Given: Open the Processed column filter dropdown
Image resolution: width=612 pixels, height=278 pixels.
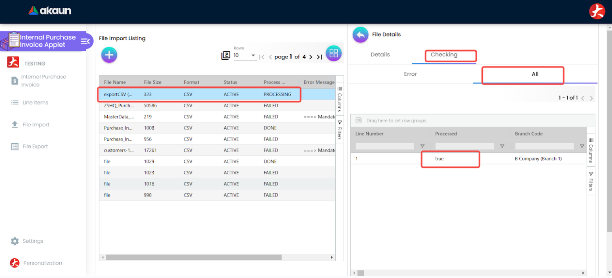Looking at the screenshot, I should pos(502,146).
